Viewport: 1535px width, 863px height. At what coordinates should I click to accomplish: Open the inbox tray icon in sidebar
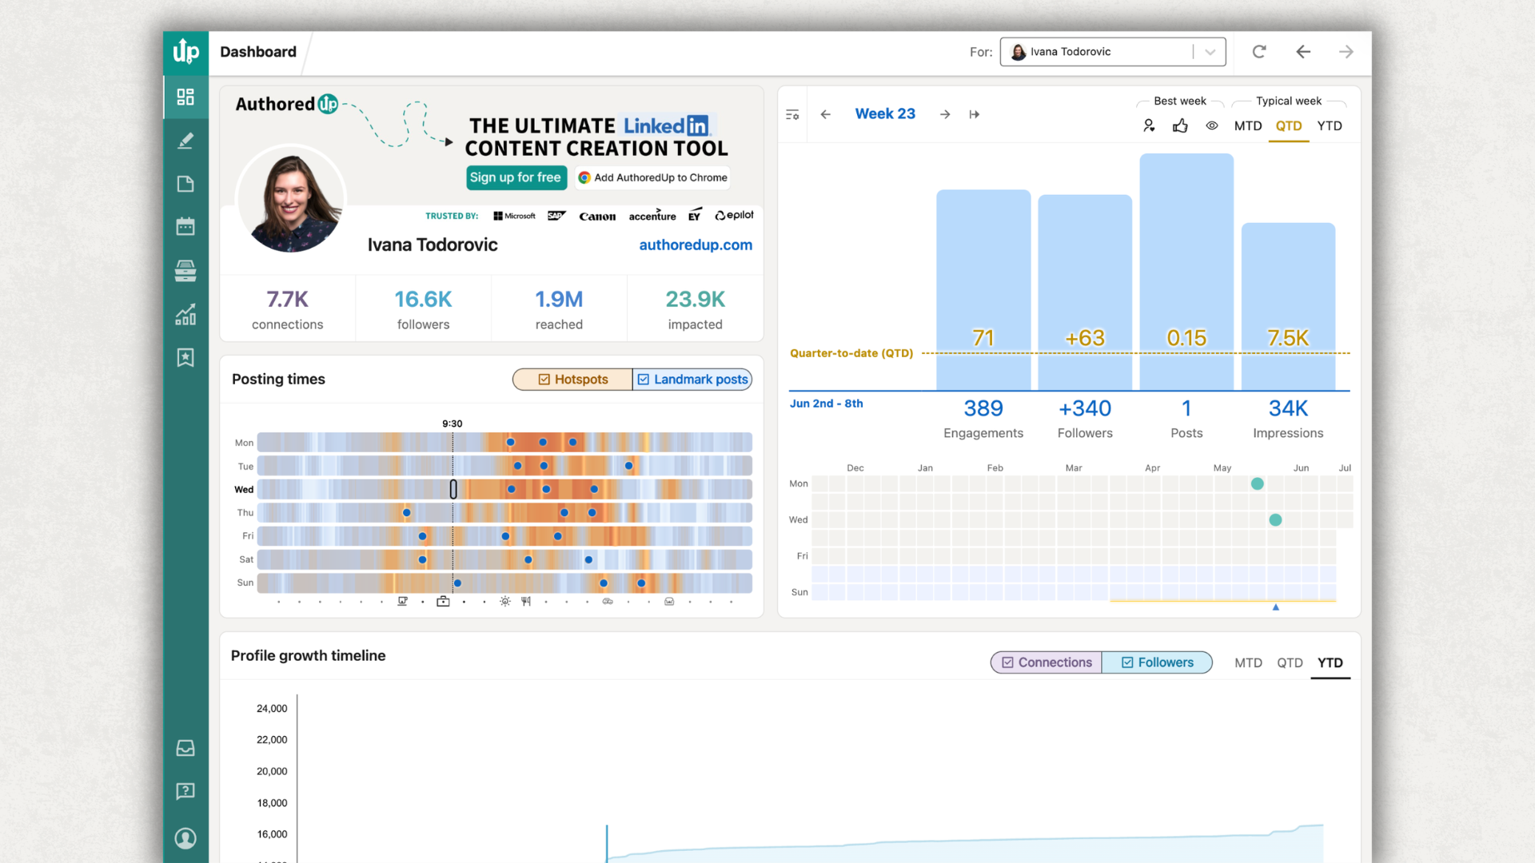click(x=185, y=749)
